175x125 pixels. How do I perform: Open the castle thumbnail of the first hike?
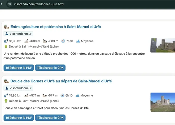coord(162,45)
